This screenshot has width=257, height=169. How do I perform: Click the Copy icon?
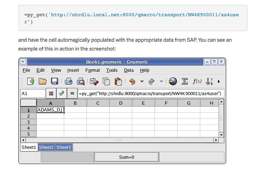click(106, 81)
